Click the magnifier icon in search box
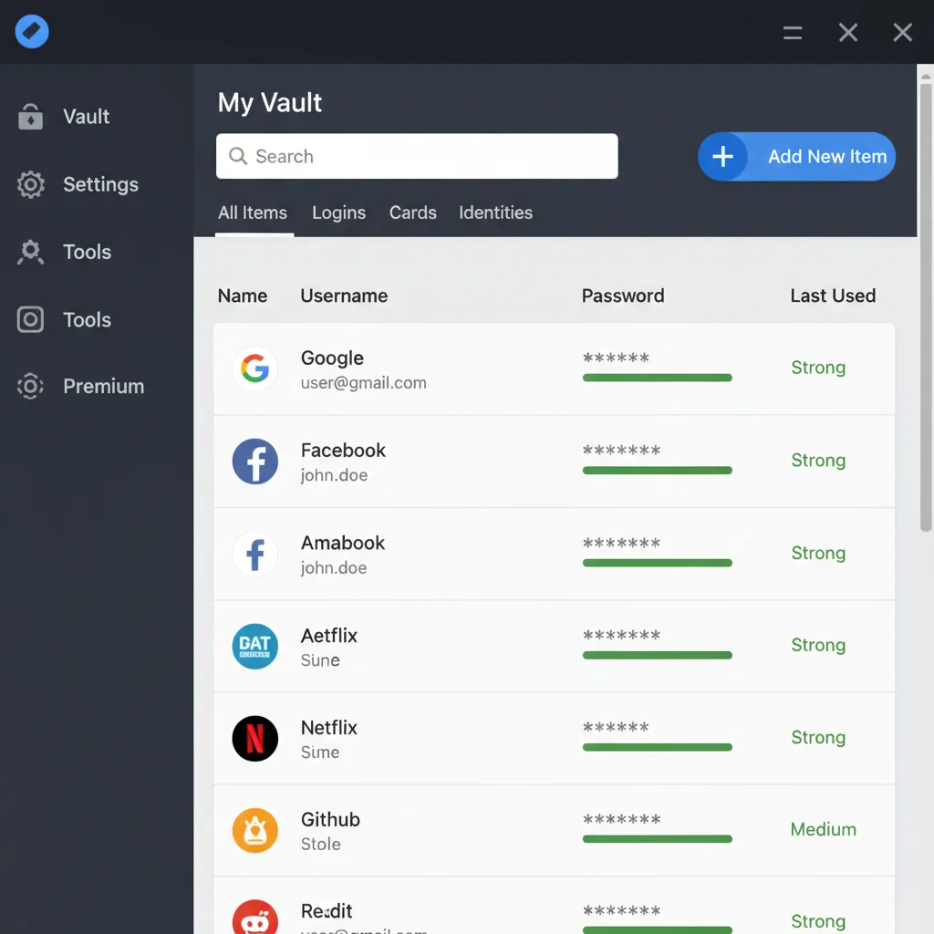Viewport: 934px width, 934px height. click(238, 156)
